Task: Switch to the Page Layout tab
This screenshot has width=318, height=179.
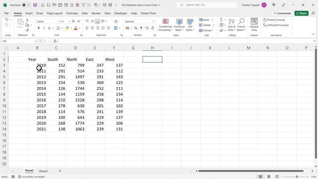Action: pos(55,13)
